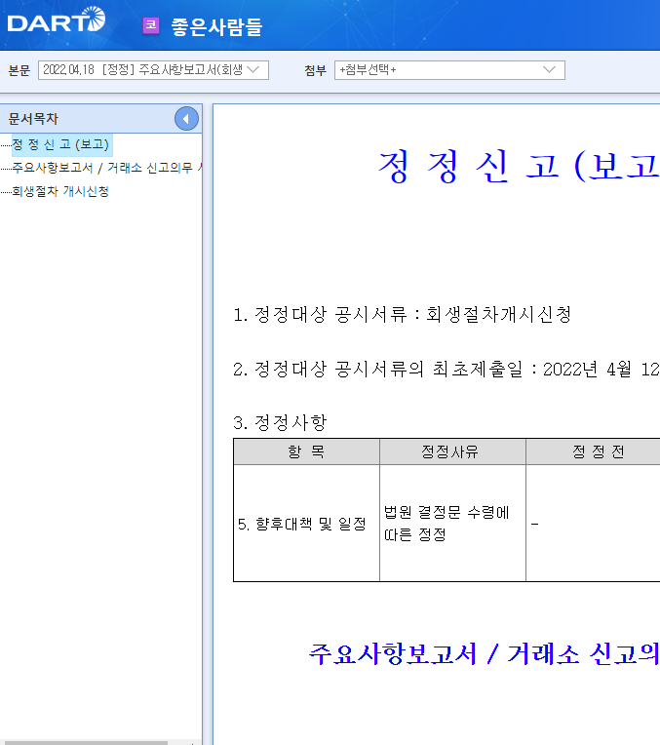The height and width of the screenshot is (745, 660).
Task: Click company name 좋은사람들 in header
Action: click(216, 26)
